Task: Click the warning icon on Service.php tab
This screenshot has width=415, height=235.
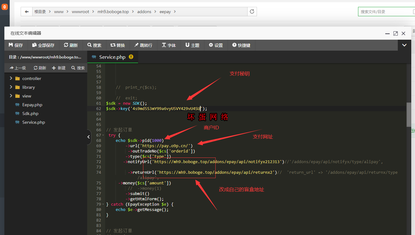Action: pos(131,57)
